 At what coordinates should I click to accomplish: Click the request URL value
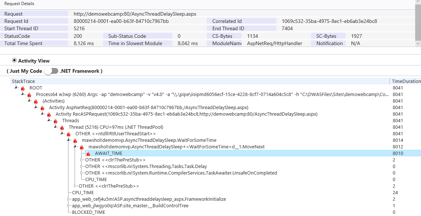click(x=135, y=14)
